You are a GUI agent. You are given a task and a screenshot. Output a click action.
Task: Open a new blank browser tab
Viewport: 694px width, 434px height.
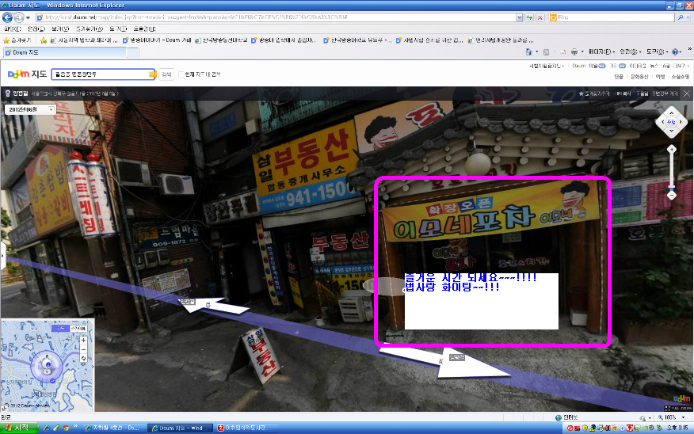133,53
